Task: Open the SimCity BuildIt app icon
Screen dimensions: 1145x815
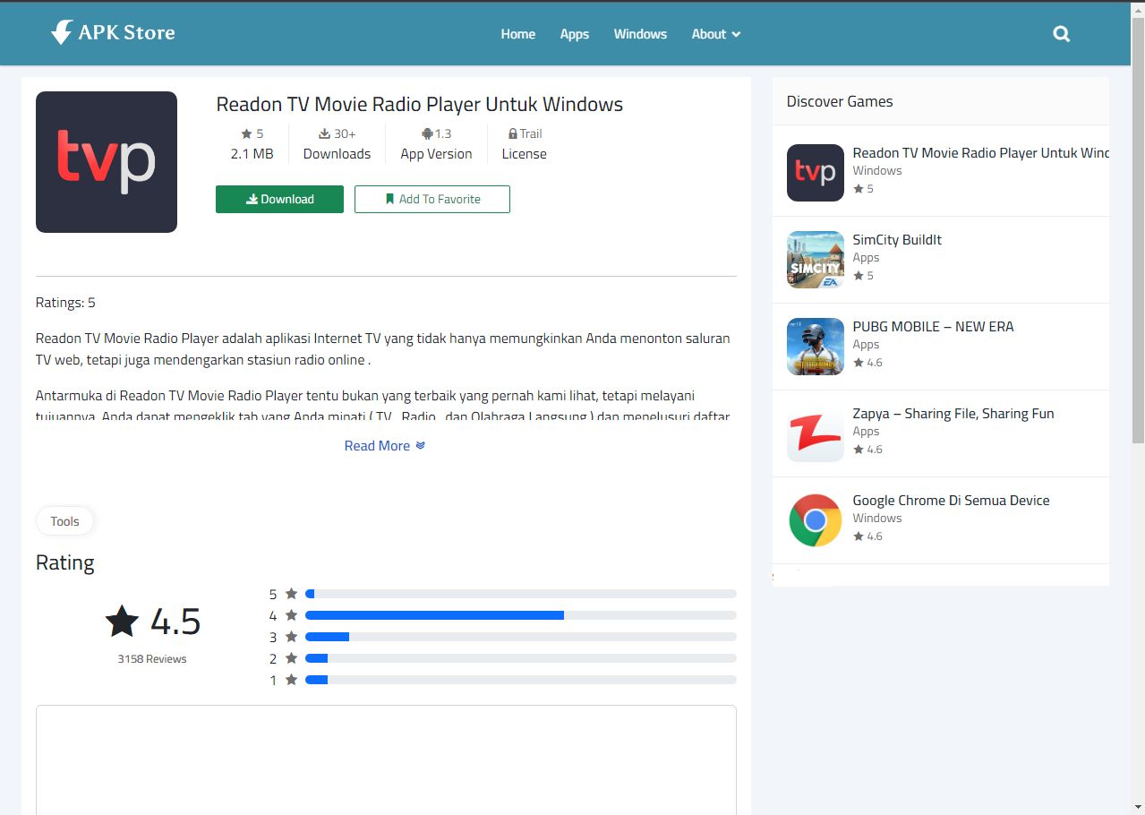Action: tap(816, 260)
